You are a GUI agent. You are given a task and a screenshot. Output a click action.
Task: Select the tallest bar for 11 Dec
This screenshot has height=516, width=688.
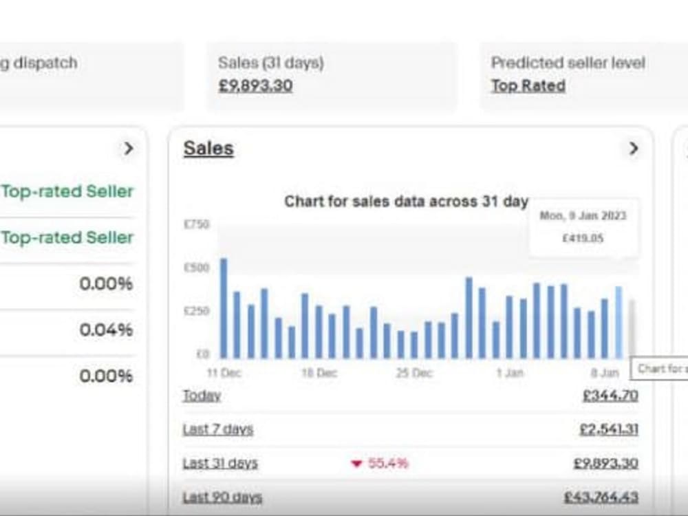(x=224, y=308)
